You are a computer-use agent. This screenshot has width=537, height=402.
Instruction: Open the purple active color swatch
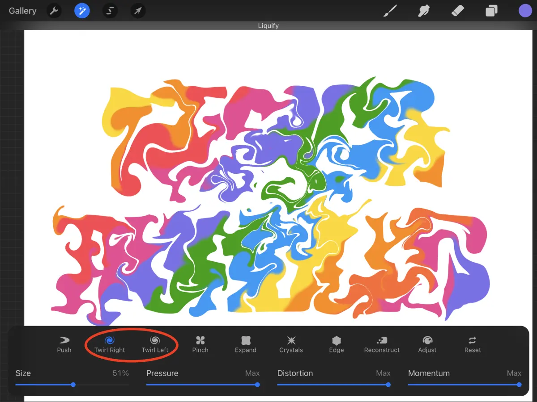tap(525, 11)
